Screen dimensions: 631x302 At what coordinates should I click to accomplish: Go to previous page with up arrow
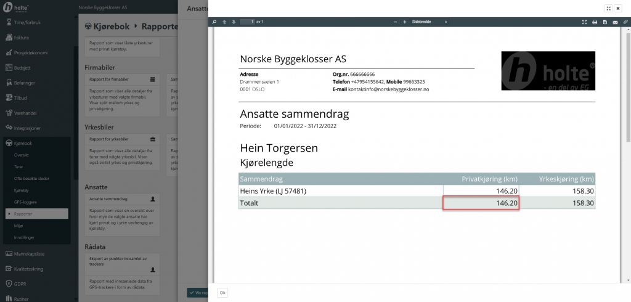click(224, 22)
